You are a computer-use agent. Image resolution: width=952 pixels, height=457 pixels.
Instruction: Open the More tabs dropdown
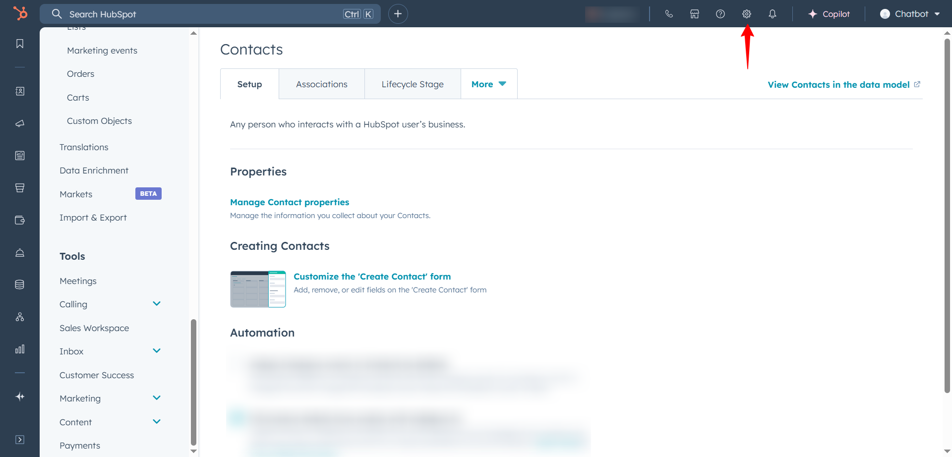tap(489, 84)
